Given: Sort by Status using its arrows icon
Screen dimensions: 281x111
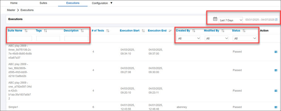Looking at the screenshot, I should coord(244,31).
